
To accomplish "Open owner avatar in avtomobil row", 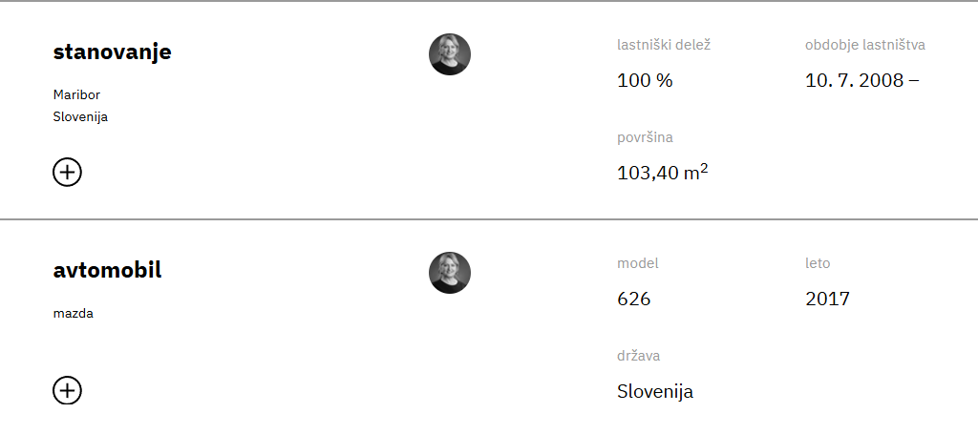I will (450, 273).
